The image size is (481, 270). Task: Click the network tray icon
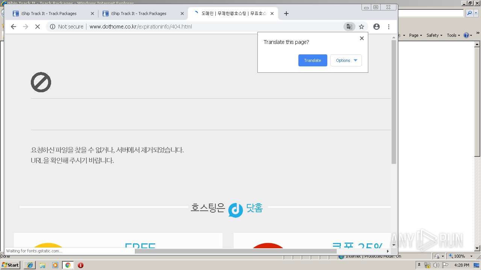[427, 265]
